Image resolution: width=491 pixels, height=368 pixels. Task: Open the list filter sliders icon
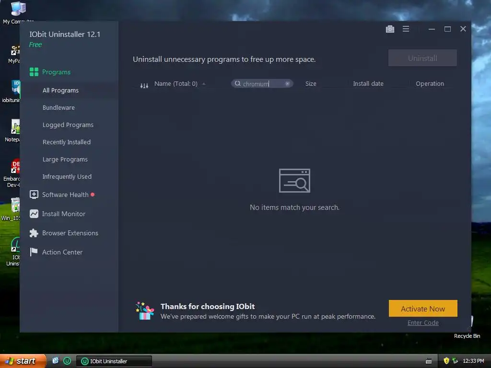pyautogui.click(x=144, y=85)
